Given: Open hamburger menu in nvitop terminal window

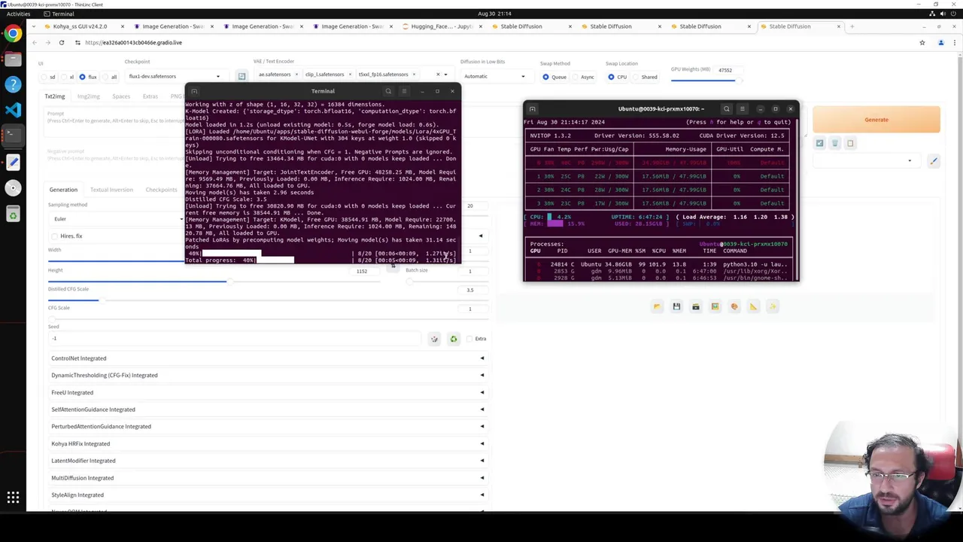Looking at the screenshot, I should coord(742,108).
